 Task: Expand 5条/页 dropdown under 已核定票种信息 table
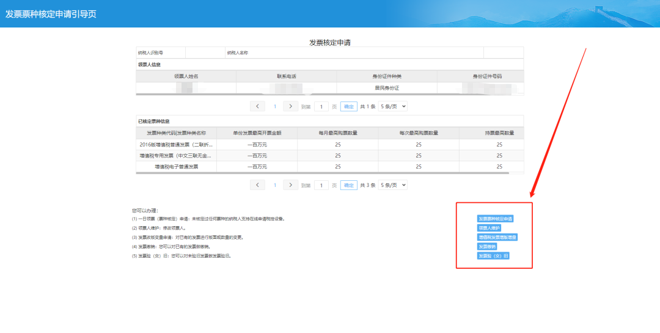(392, 185)
